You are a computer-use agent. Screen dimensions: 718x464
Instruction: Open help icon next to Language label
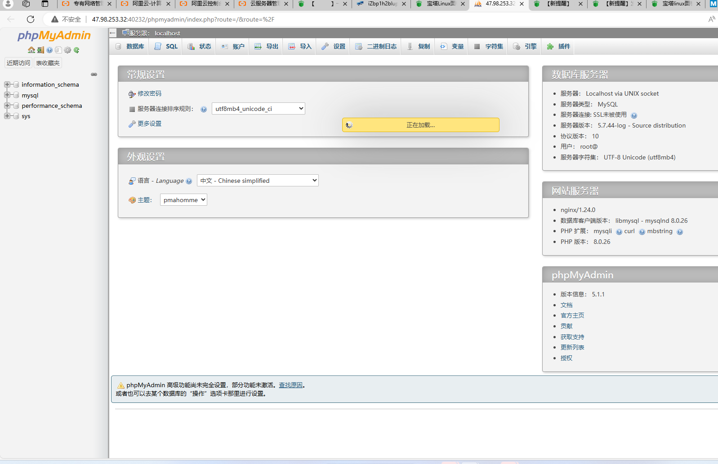[189, 181]
